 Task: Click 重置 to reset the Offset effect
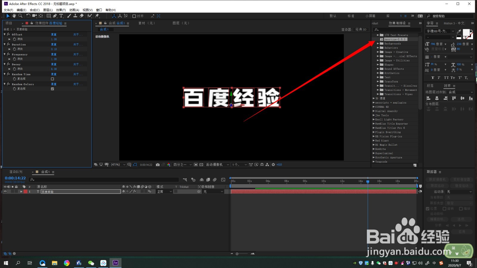click(x=54, y=34)
